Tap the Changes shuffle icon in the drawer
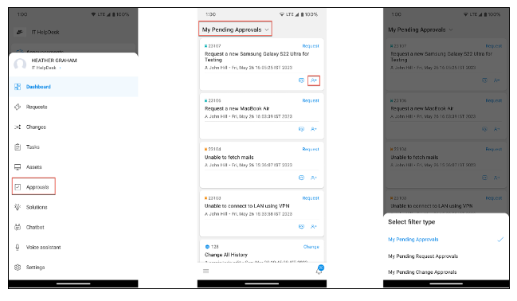This screenshot has height=301, width=517. click(x=18, y=127)
